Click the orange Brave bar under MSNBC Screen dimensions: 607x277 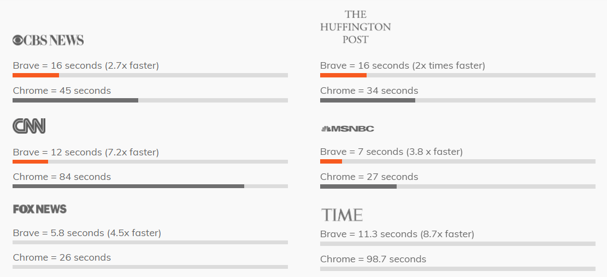(x=331, y=161)
